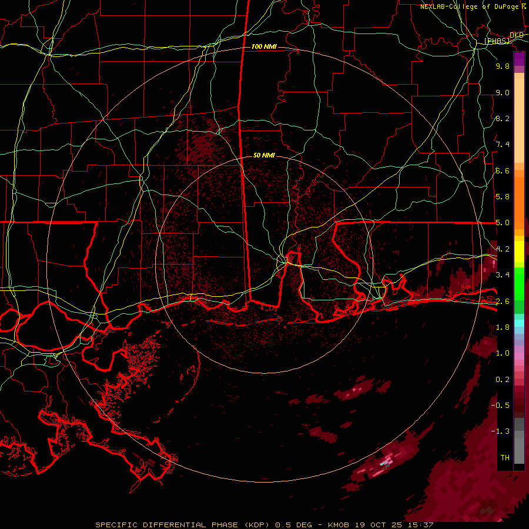Pick the cyan band beside 1.8
529x529 pixels.
(519, 323)
